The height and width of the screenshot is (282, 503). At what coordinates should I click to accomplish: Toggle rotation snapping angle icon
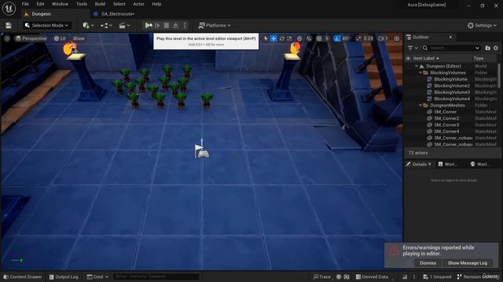pyautogui.click(x=337, y=38)
